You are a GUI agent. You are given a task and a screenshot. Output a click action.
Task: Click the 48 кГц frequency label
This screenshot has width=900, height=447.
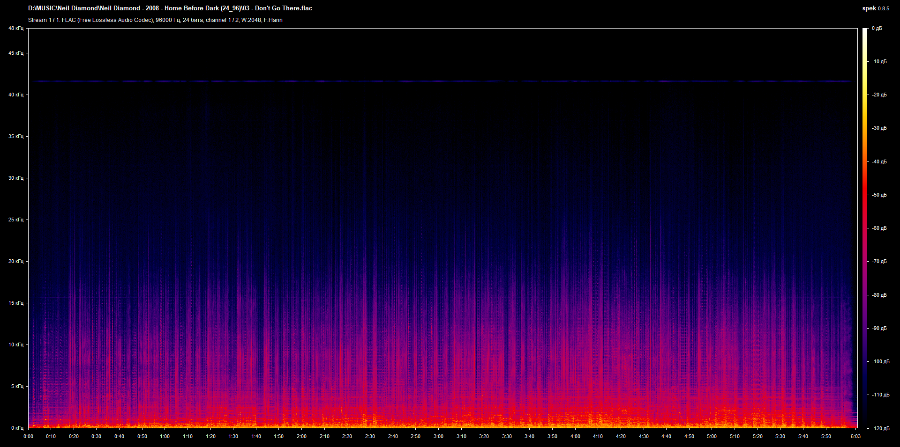tap(15, 29)
